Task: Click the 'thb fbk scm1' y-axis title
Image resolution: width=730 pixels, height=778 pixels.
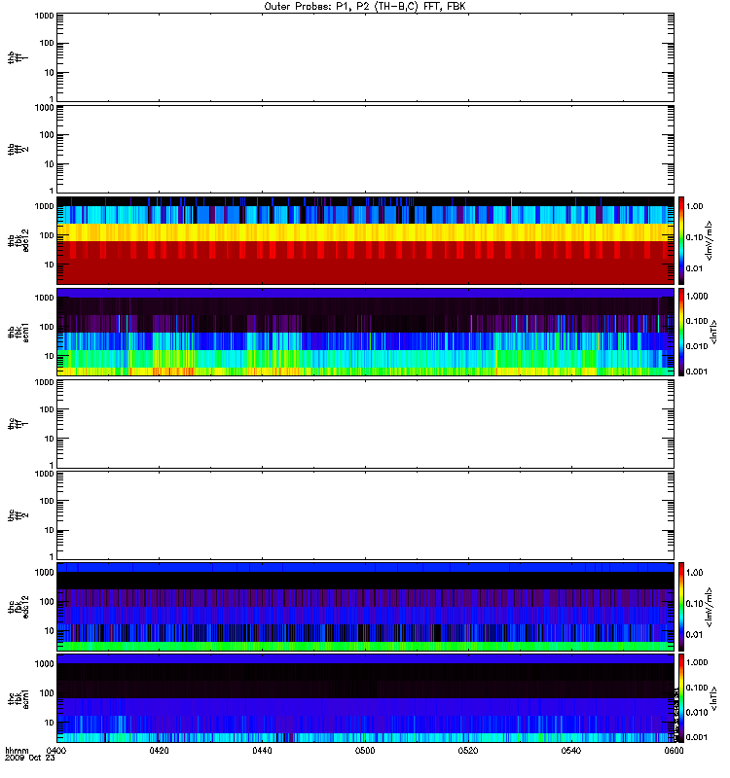Action: tap(18, 332)
